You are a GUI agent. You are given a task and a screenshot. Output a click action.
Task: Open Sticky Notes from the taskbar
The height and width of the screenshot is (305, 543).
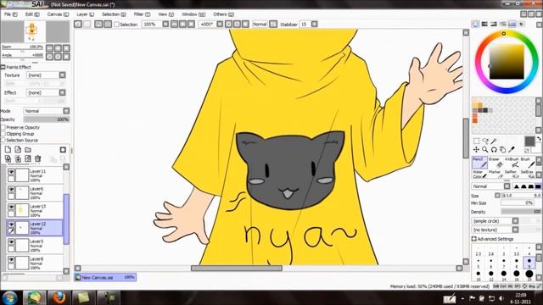click(x=83, y=297)
